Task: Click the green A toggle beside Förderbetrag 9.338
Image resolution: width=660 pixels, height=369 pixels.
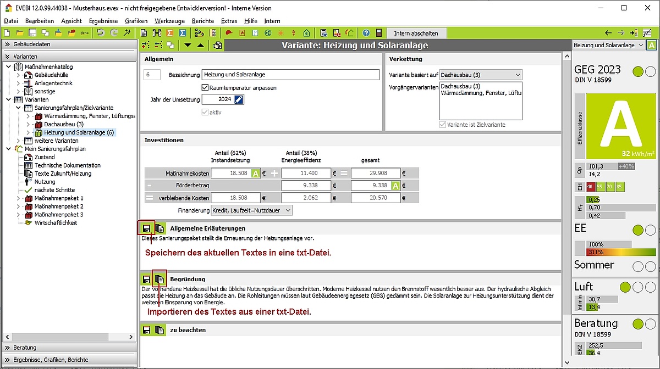Action: [395, 186]
